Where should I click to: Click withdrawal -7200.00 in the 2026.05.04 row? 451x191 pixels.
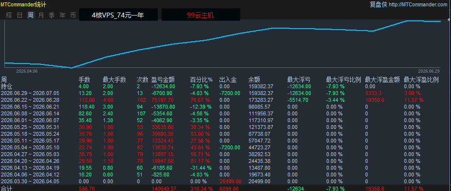230,147
